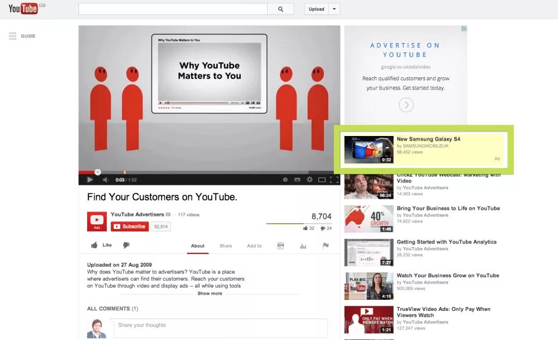Open the Upload dropdown arrow
The height and width of the screenshot is (340, 558).
[334, 9]
